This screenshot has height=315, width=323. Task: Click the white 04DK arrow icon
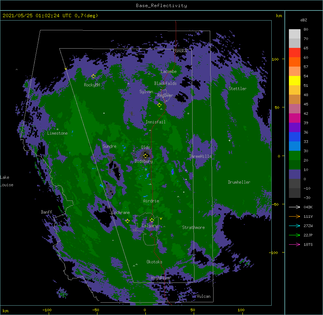(x=295, y=207)
